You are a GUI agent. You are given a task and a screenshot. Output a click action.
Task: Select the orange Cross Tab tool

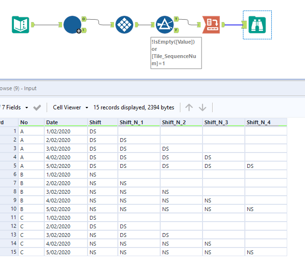(211, 24)
